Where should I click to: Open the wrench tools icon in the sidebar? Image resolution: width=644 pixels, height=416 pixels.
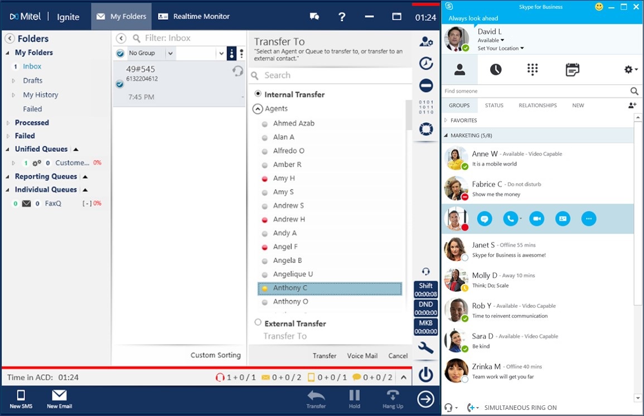425,347
